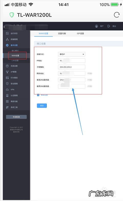This screenshot has width=123, height=201.
Task: Click the 基本设置 gear icon
Action: tap(7, 45)
